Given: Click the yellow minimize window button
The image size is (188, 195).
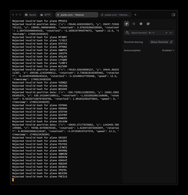Looking at the screenshot, I should tap(17, 15).
